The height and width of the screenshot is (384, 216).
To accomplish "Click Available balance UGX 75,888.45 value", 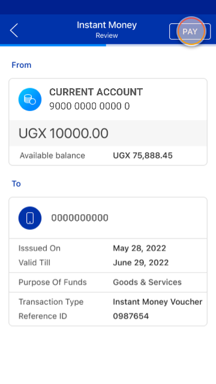I will (x=143, y=155).
